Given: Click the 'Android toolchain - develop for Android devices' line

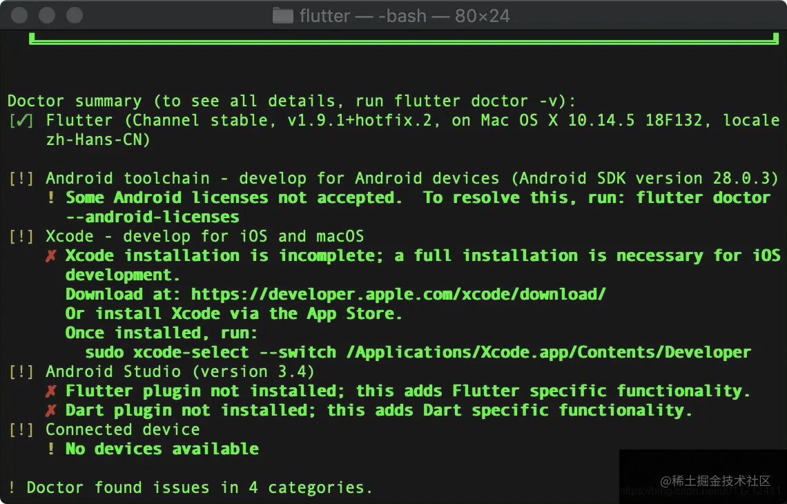Looking at the screenshot, I should point(412,179).
